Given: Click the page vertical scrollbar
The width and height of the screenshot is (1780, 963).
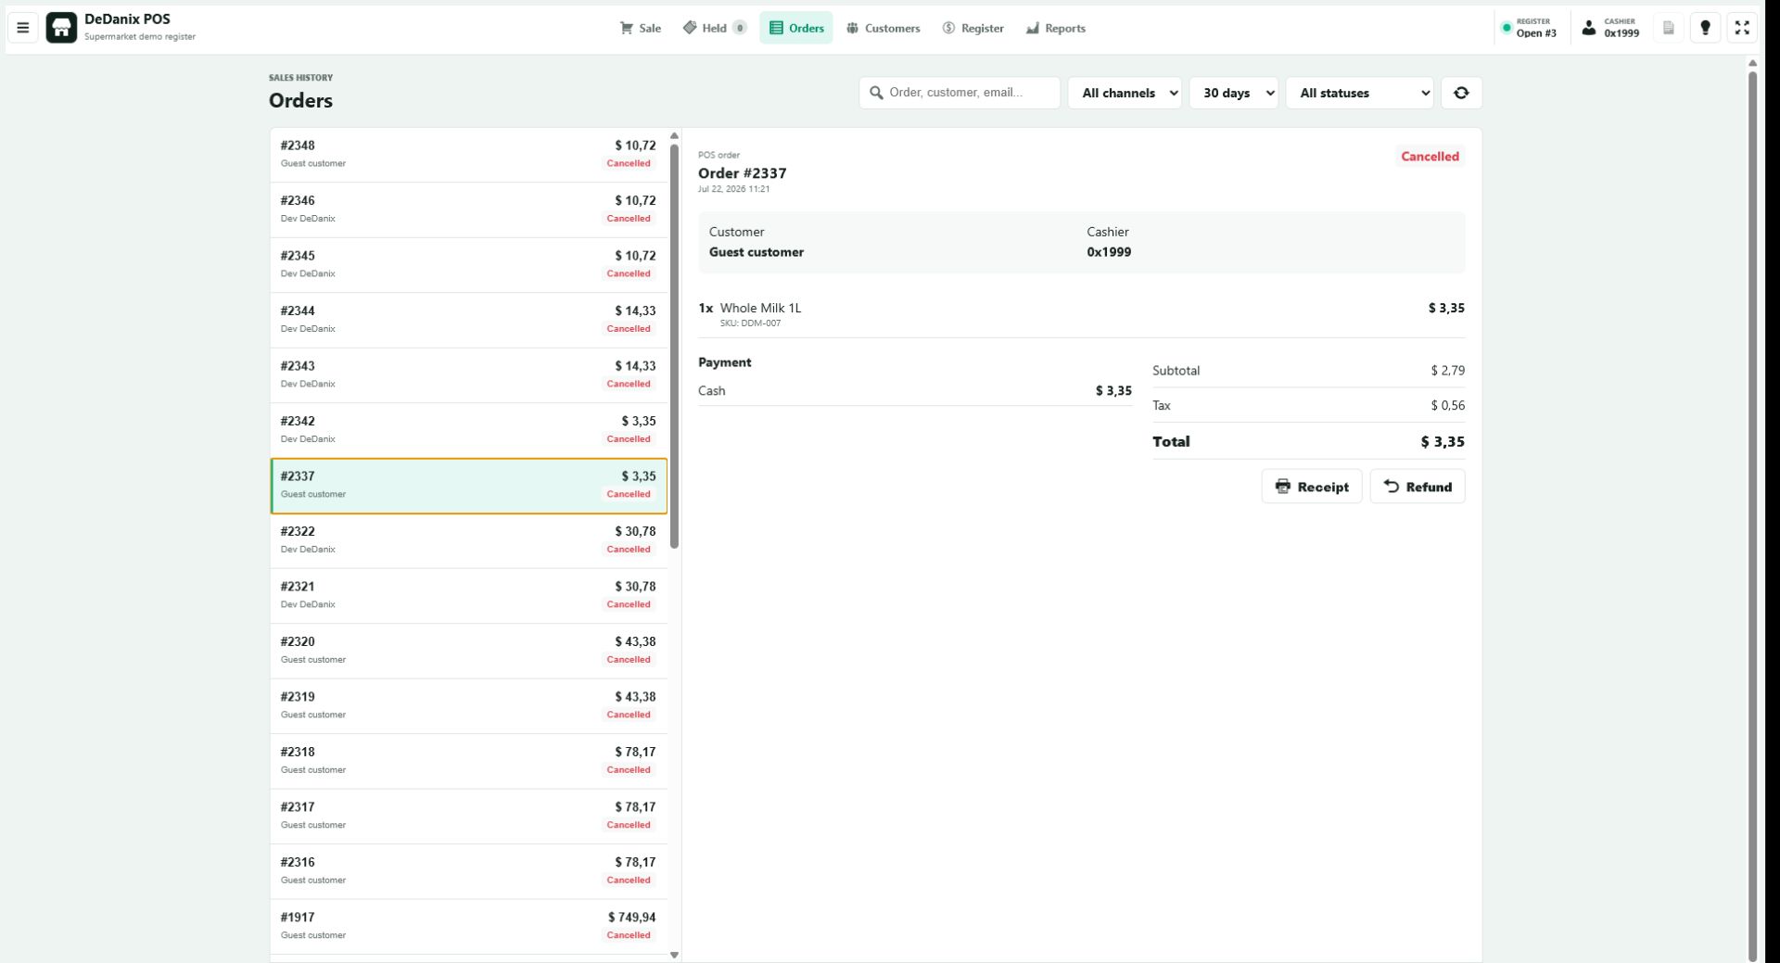Looking at the screenshot, I should click(x=1752, y=514).
